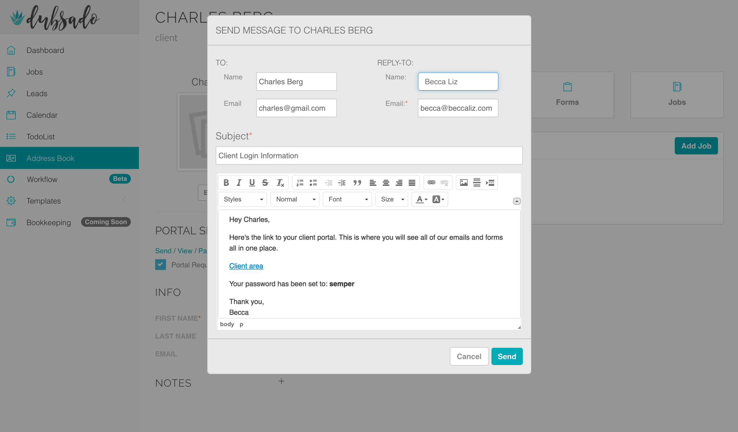Screen dimensions: 738x432
Task: Click the Send button
Action: point(507,356)
